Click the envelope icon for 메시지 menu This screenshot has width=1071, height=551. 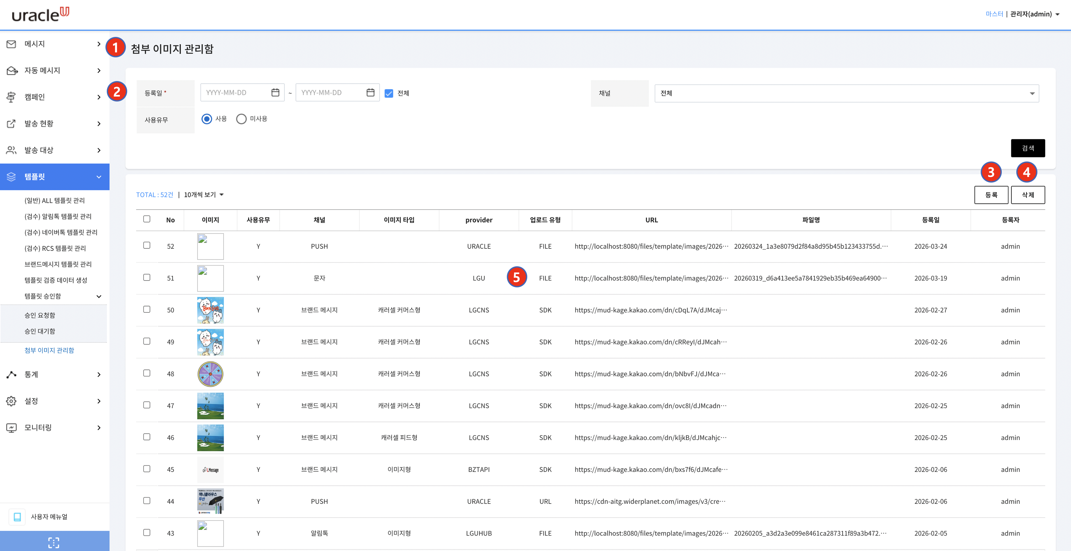point(11,44)
